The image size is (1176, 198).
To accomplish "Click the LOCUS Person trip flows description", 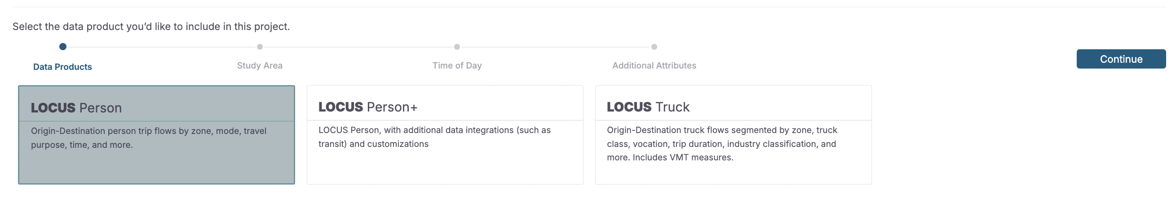I will (148, 138).
